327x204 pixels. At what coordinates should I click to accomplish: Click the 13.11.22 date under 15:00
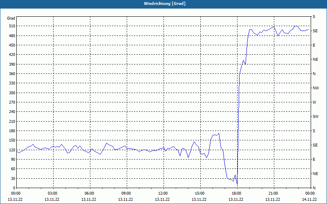(x=199, y=200)
